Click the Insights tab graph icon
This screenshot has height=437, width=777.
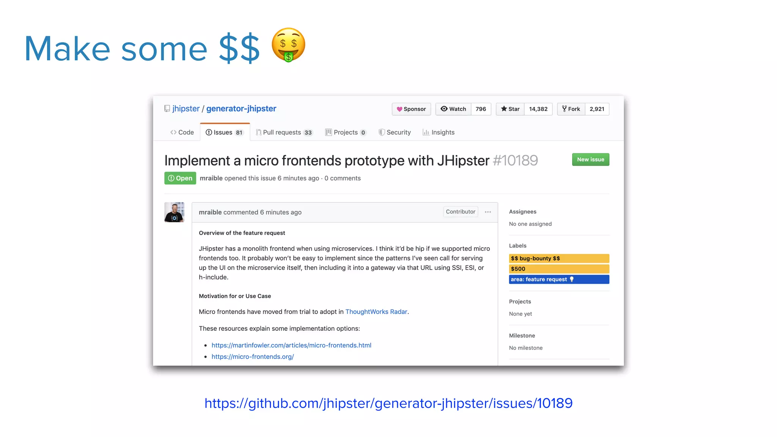[x=426, y=132]
